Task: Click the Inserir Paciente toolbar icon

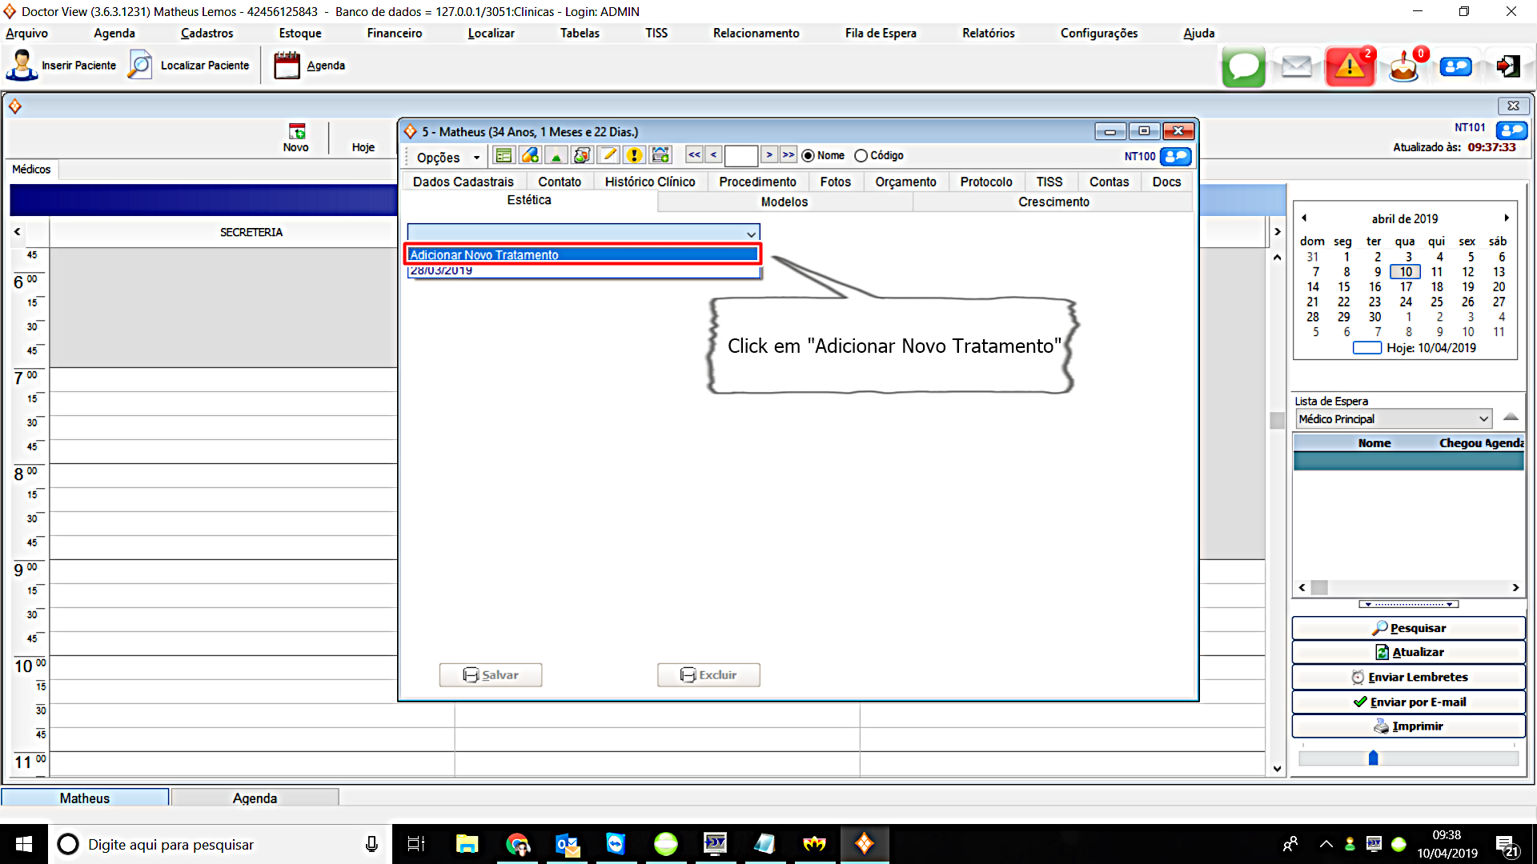Action: click(22, 66)
